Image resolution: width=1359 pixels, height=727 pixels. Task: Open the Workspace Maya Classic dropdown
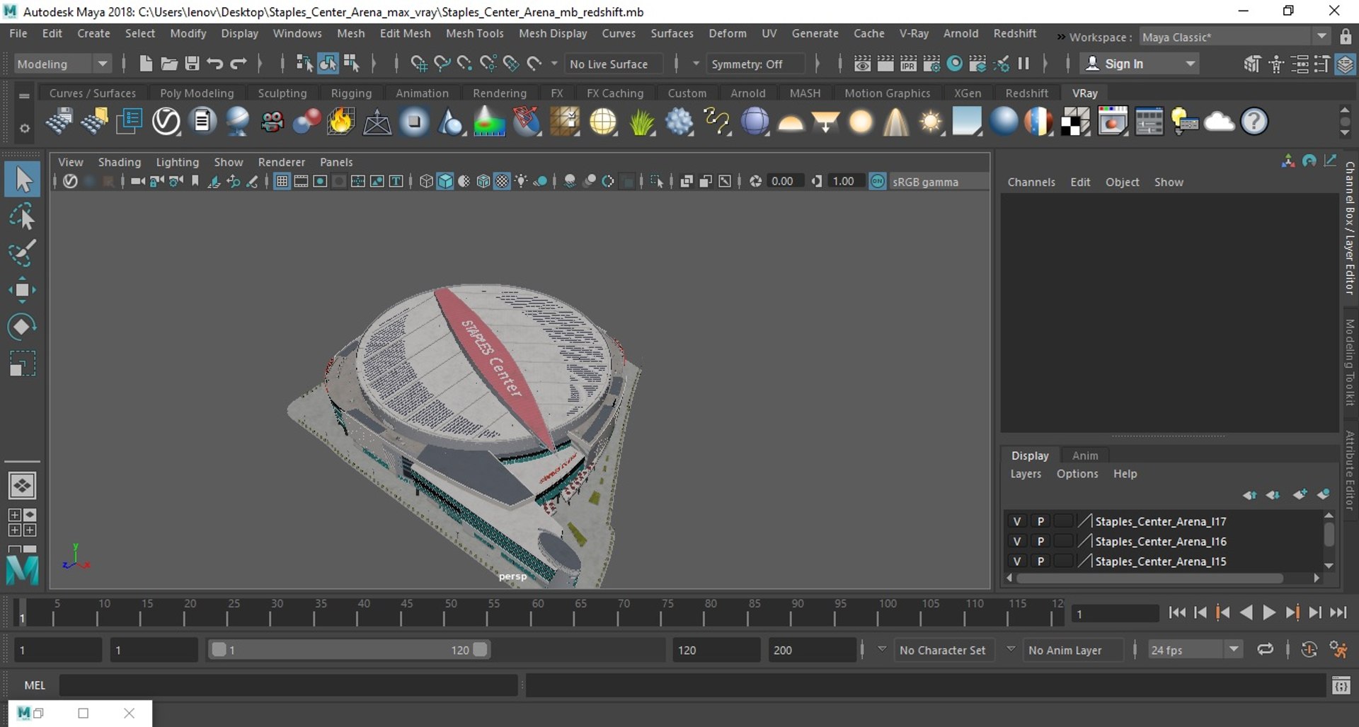click(x=1234, y=37)
